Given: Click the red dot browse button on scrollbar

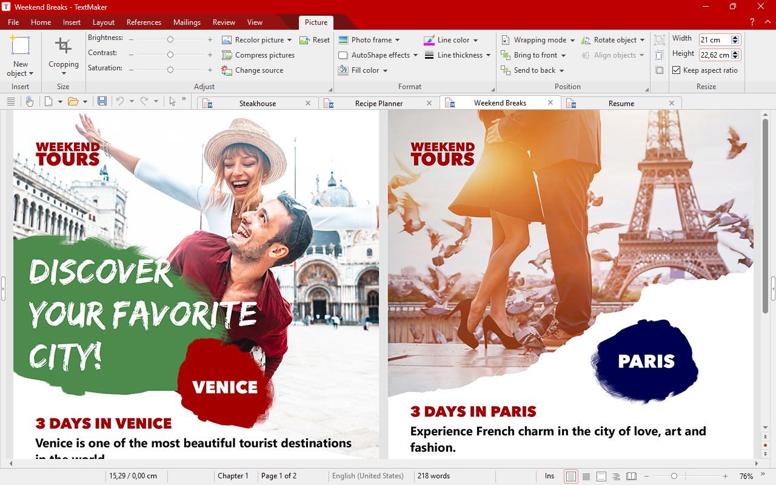Looking at the screenshot, I should [766, 445].
